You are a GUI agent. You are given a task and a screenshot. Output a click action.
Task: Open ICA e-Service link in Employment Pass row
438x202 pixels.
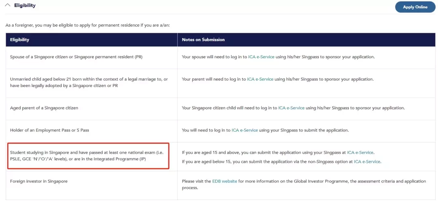pyautogui.click(x=245, y=130)
